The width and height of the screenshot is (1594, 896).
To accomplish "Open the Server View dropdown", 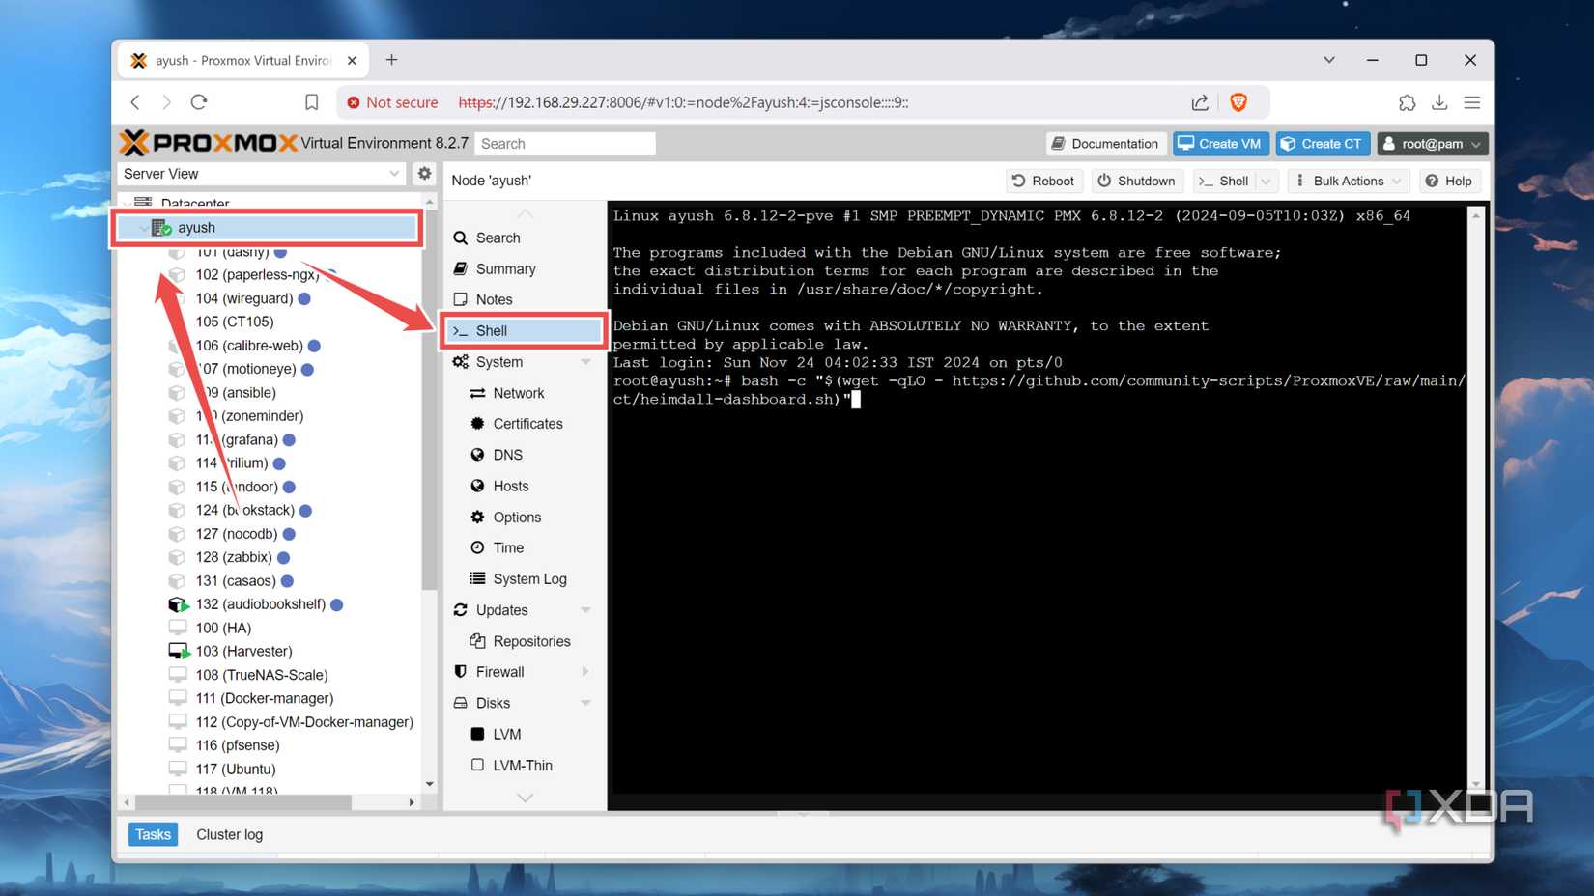I will pyautogui.click(x=392, y=173).
